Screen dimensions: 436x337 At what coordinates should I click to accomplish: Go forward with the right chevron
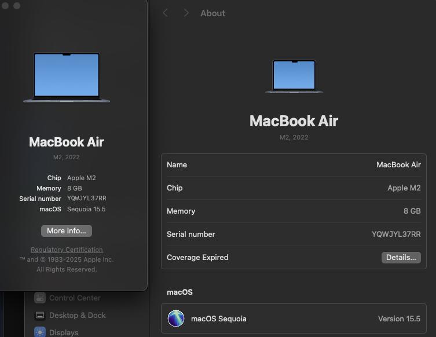pos(186,13)
